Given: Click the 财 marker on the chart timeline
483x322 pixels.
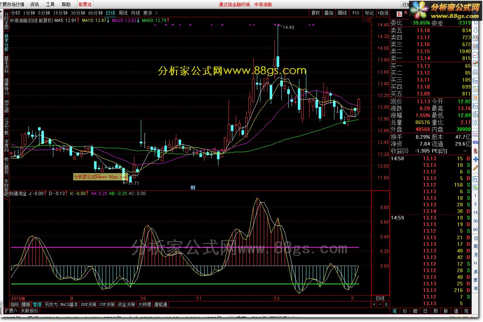Looking at the screenshot, I should click(193, 188).
